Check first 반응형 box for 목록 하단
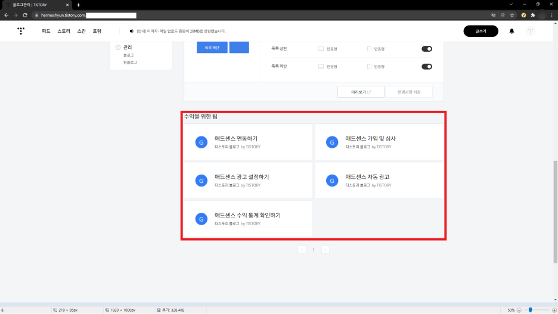 point(321,67)
